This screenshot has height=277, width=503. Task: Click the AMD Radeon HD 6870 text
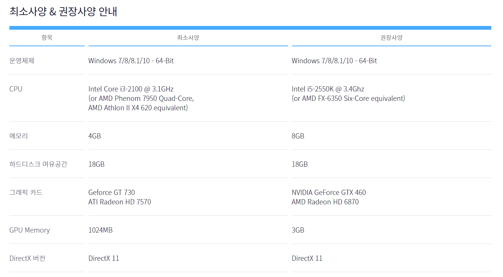pos(325,202)
